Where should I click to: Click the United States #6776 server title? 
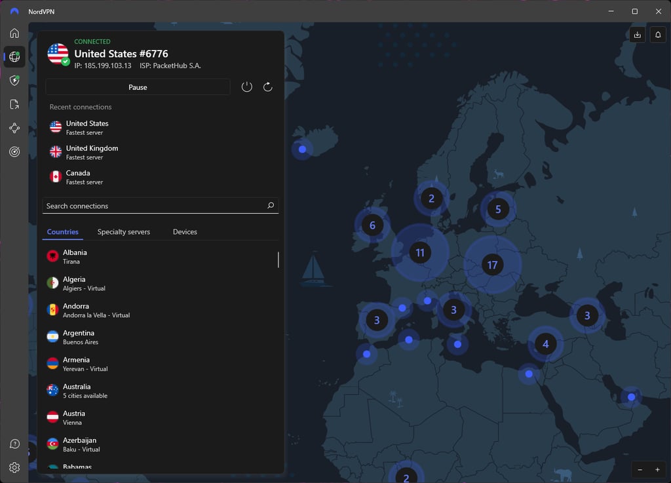coord(121,54)
